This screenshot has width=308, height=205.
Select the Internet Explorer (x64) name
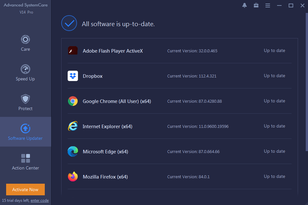tap(108, 127)
